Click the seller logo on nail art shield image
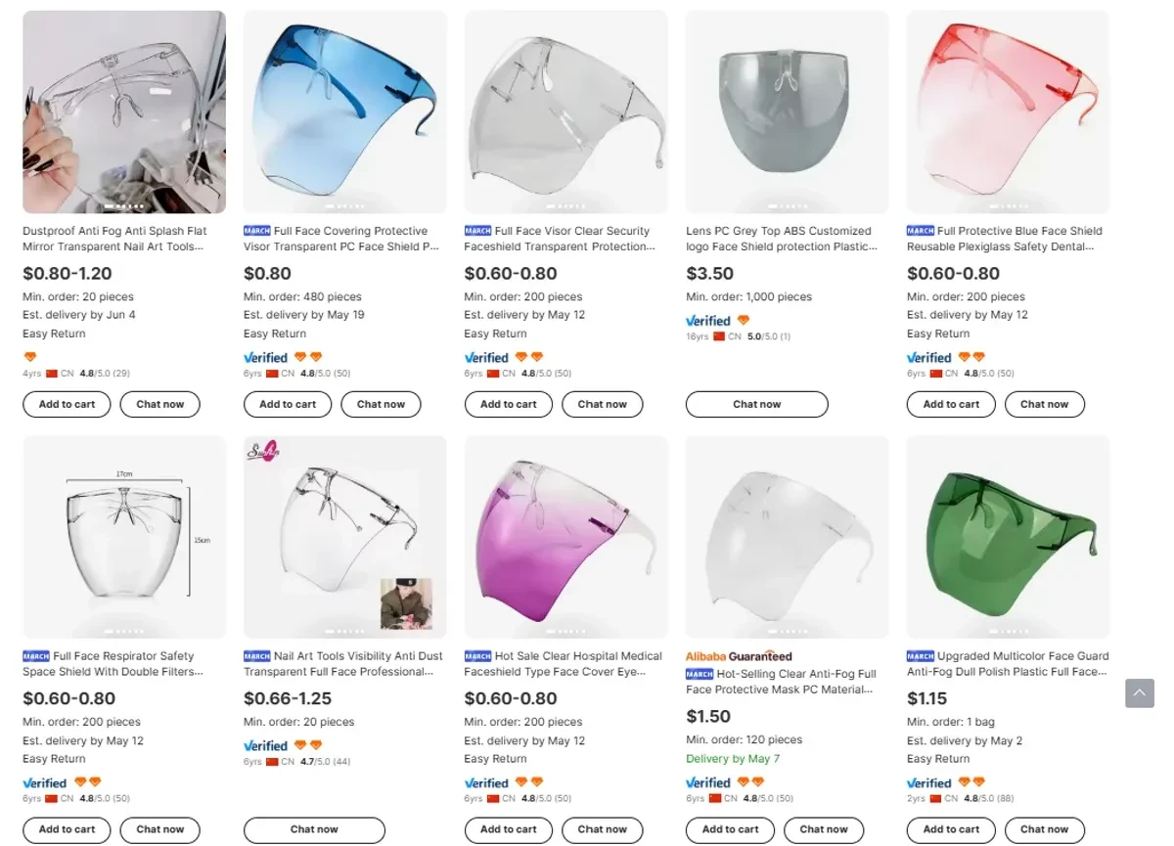This screenshot has height=846, width=1174. [264, 450]
